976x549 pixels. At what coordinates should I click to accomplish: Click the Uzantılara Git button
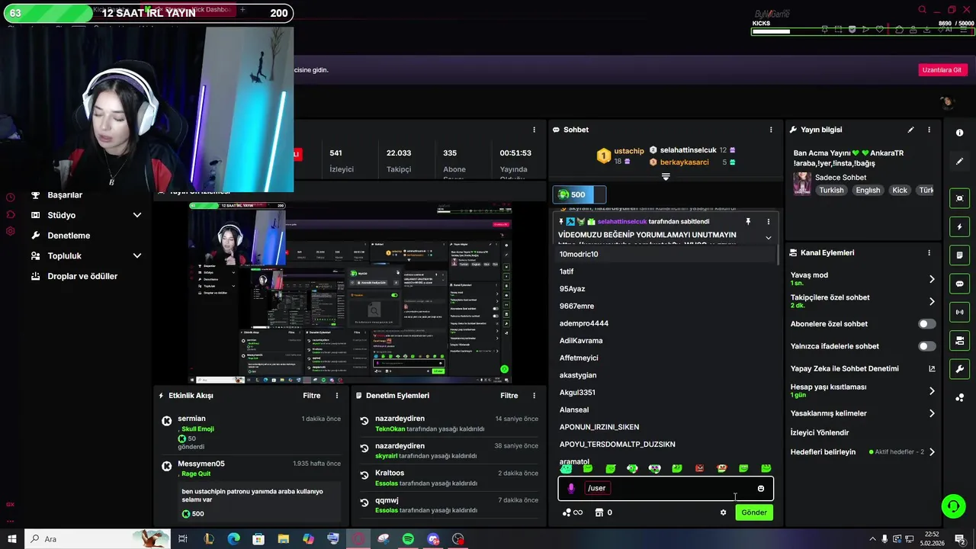(942, 69)
